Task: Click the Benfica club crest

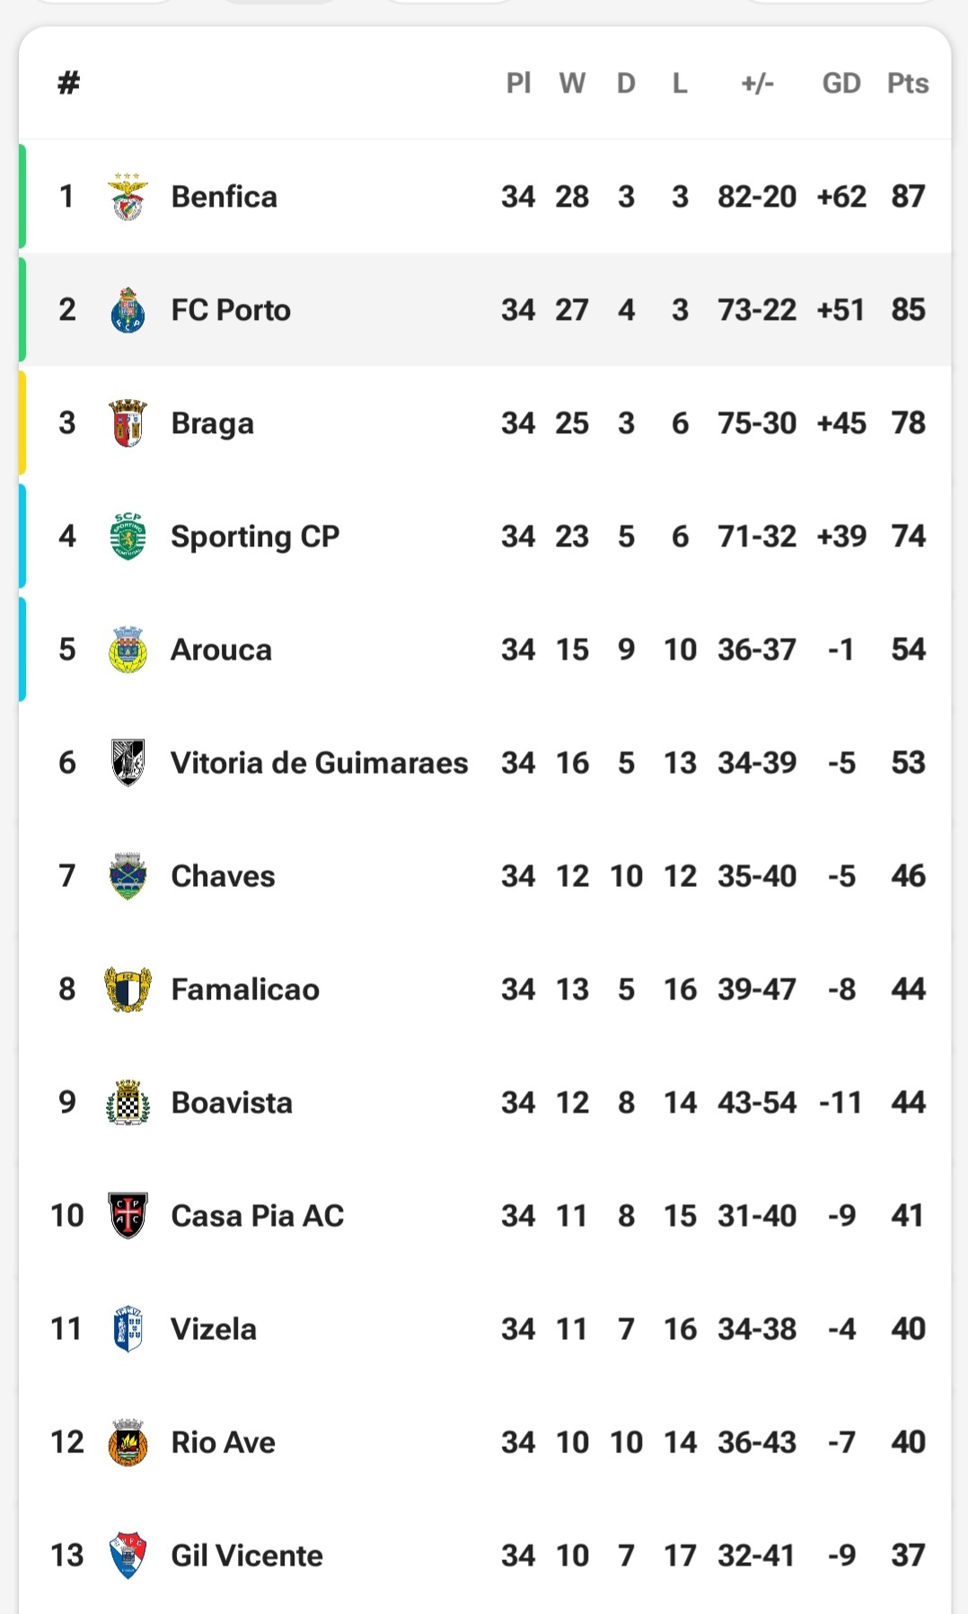Action: tap(128, 197)
